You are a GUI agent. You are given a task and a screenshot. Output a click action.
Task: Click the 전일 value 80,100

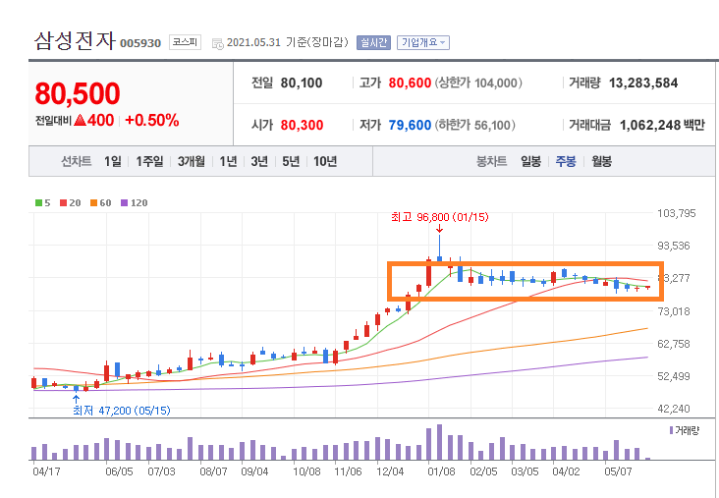(302, 83)
